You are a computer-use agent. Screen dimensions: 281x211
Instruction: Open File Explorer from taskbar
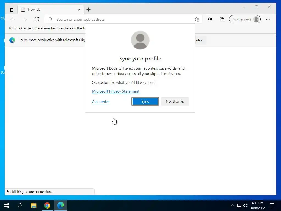click(x=33, y=206)
